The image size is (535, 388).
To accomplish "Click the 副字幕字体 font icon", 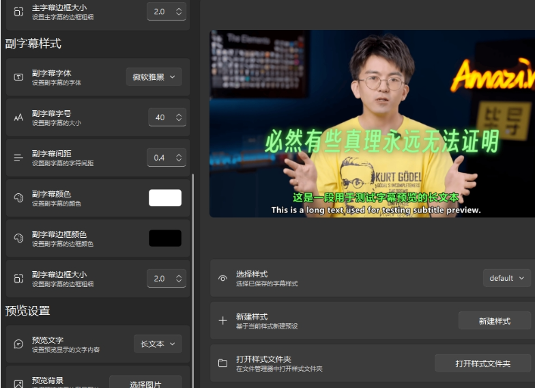I will click(x=18, y=77).
